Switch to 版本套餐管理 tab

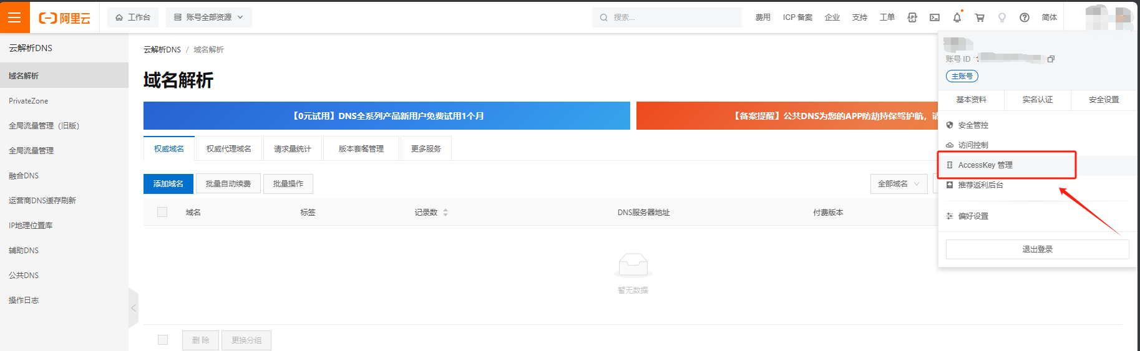tap(361, 148)
